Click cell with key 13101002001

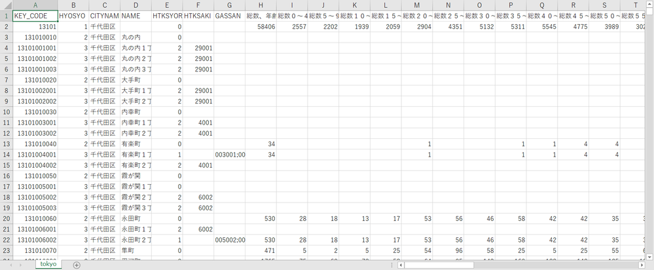click(x=35, y=90)
